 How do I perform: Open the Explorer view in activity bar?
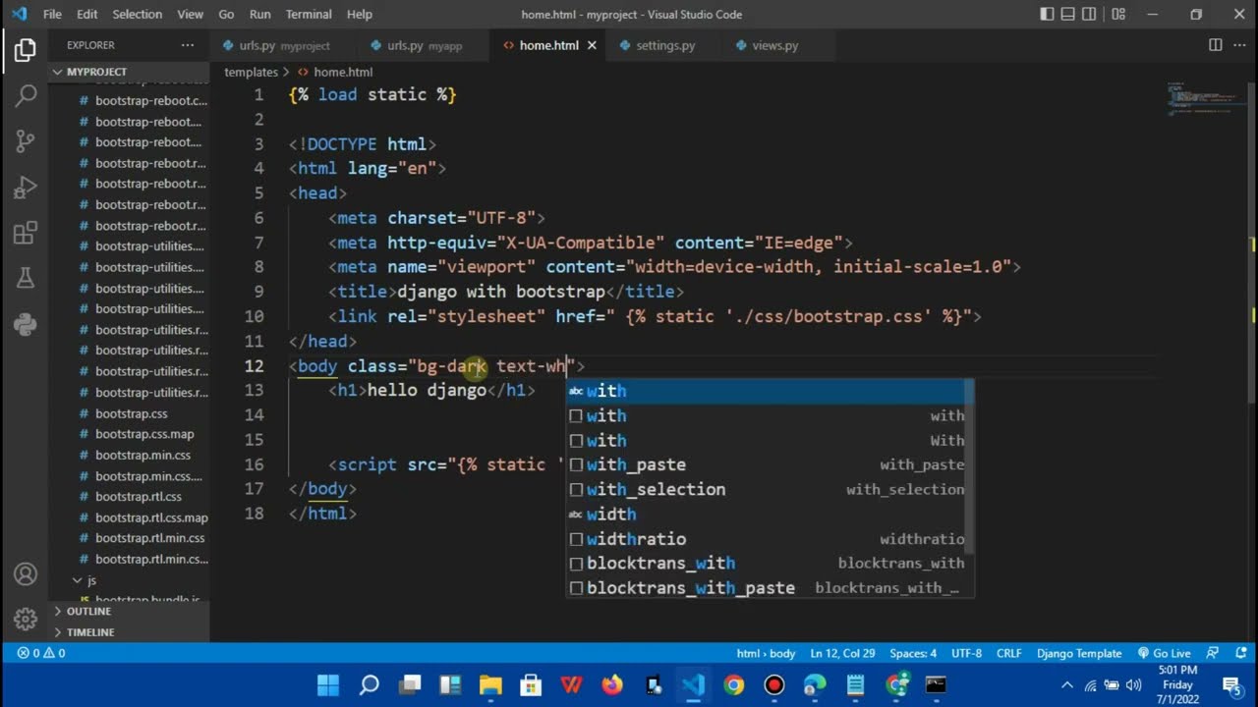[x=26, y=50]
